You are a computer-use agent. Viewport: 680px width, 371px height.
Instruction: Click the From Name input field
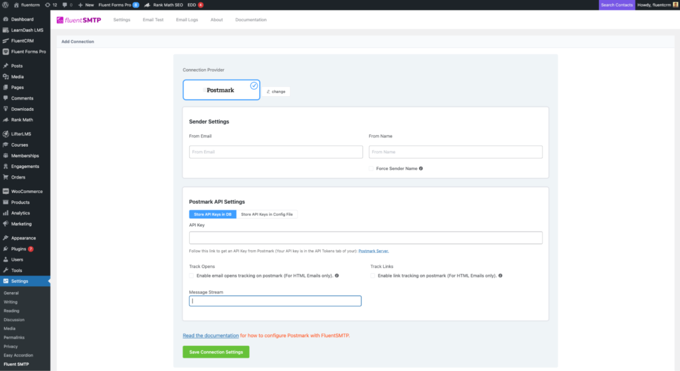456,152
